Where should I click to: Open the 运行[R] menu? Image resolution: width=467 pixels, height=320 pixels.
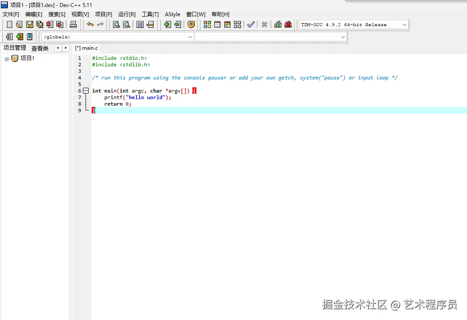(127, 14)
